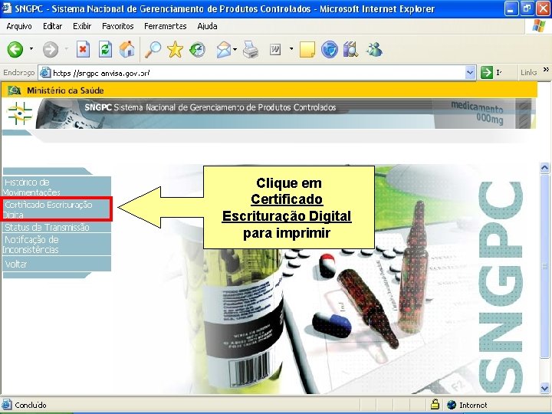Open Histórico de Movimentações link

56,187
